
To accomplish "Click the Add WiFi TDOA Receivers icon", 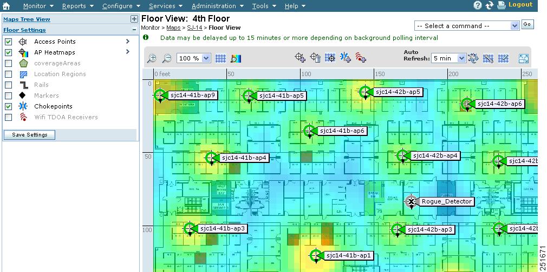I will [361, 57].
